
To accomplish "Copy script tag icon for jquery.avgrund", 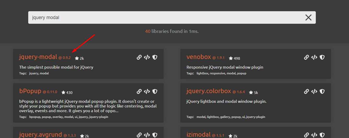I will click(147, 135).
